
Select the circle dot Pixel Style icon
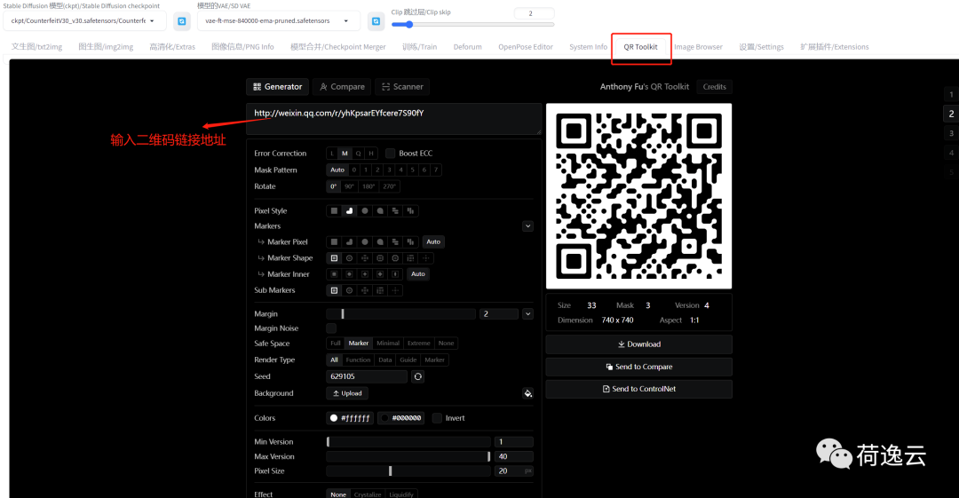point(364,211)
